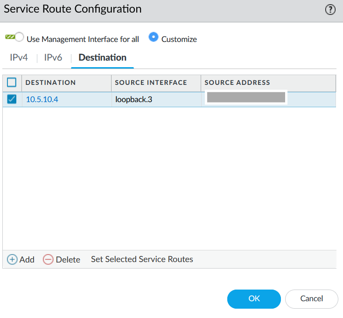The image size is (343, 318).
Task: Select the Destination tab
Action: click(102, 58)
